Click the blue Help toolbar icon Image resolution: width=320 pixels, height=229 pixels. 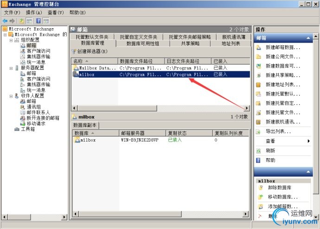38,21
